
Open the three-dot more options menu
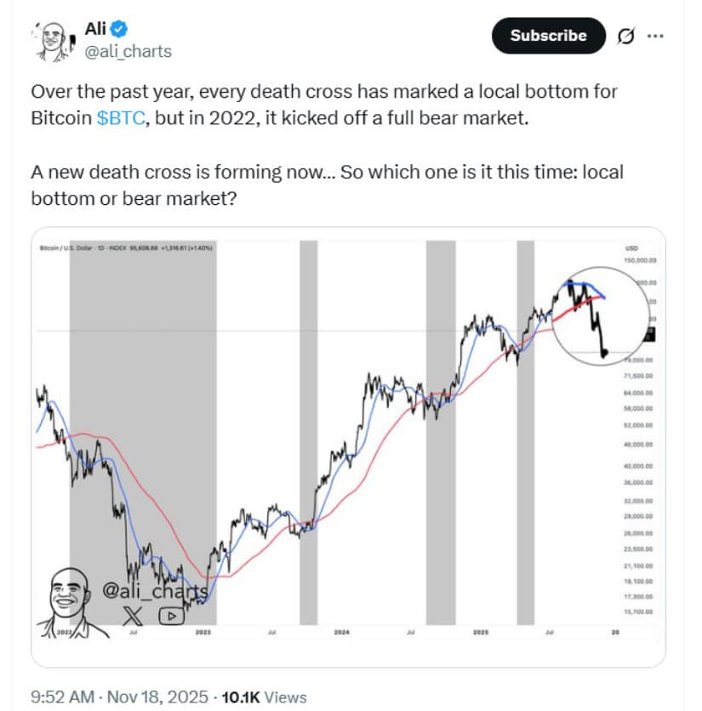655,37
